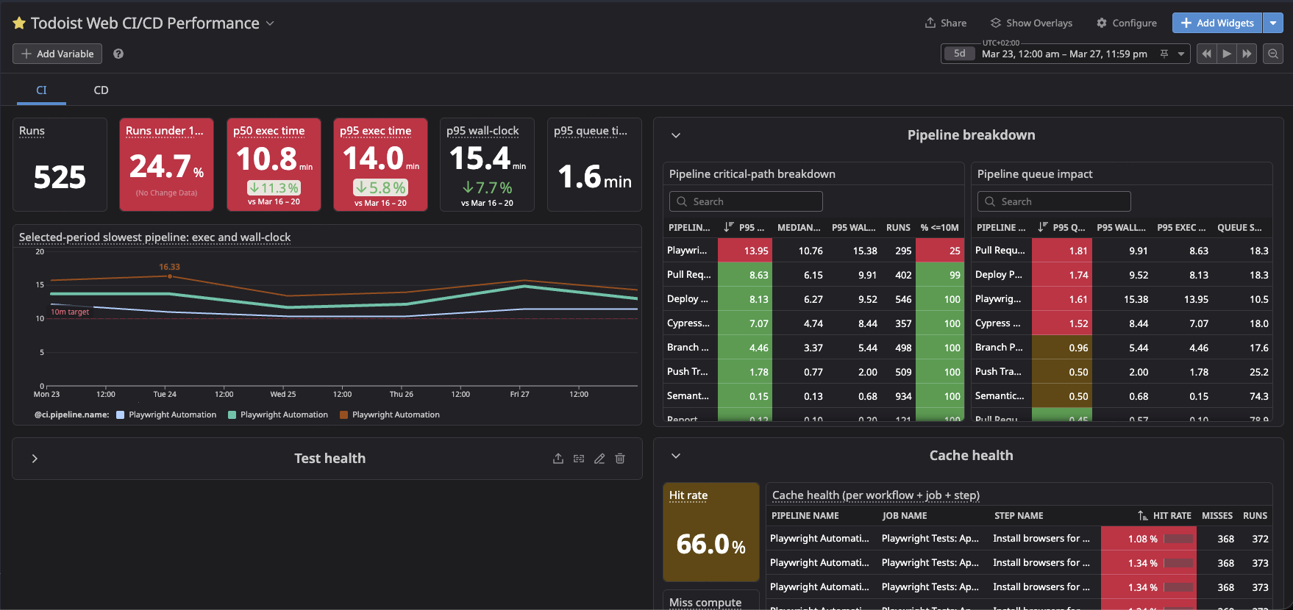Click Pull Req... row in critical-path table
1293x610 pixels.
click(x=813, y=275)
